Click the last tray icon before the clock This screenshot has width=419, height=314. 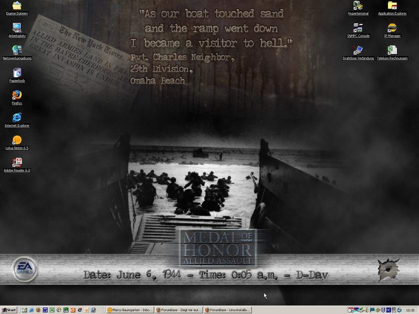tap(399, 310)
